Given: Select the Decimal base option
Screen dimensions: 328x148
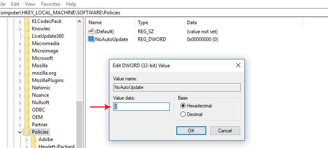Looking at the screenshot, I should (183, 114).
